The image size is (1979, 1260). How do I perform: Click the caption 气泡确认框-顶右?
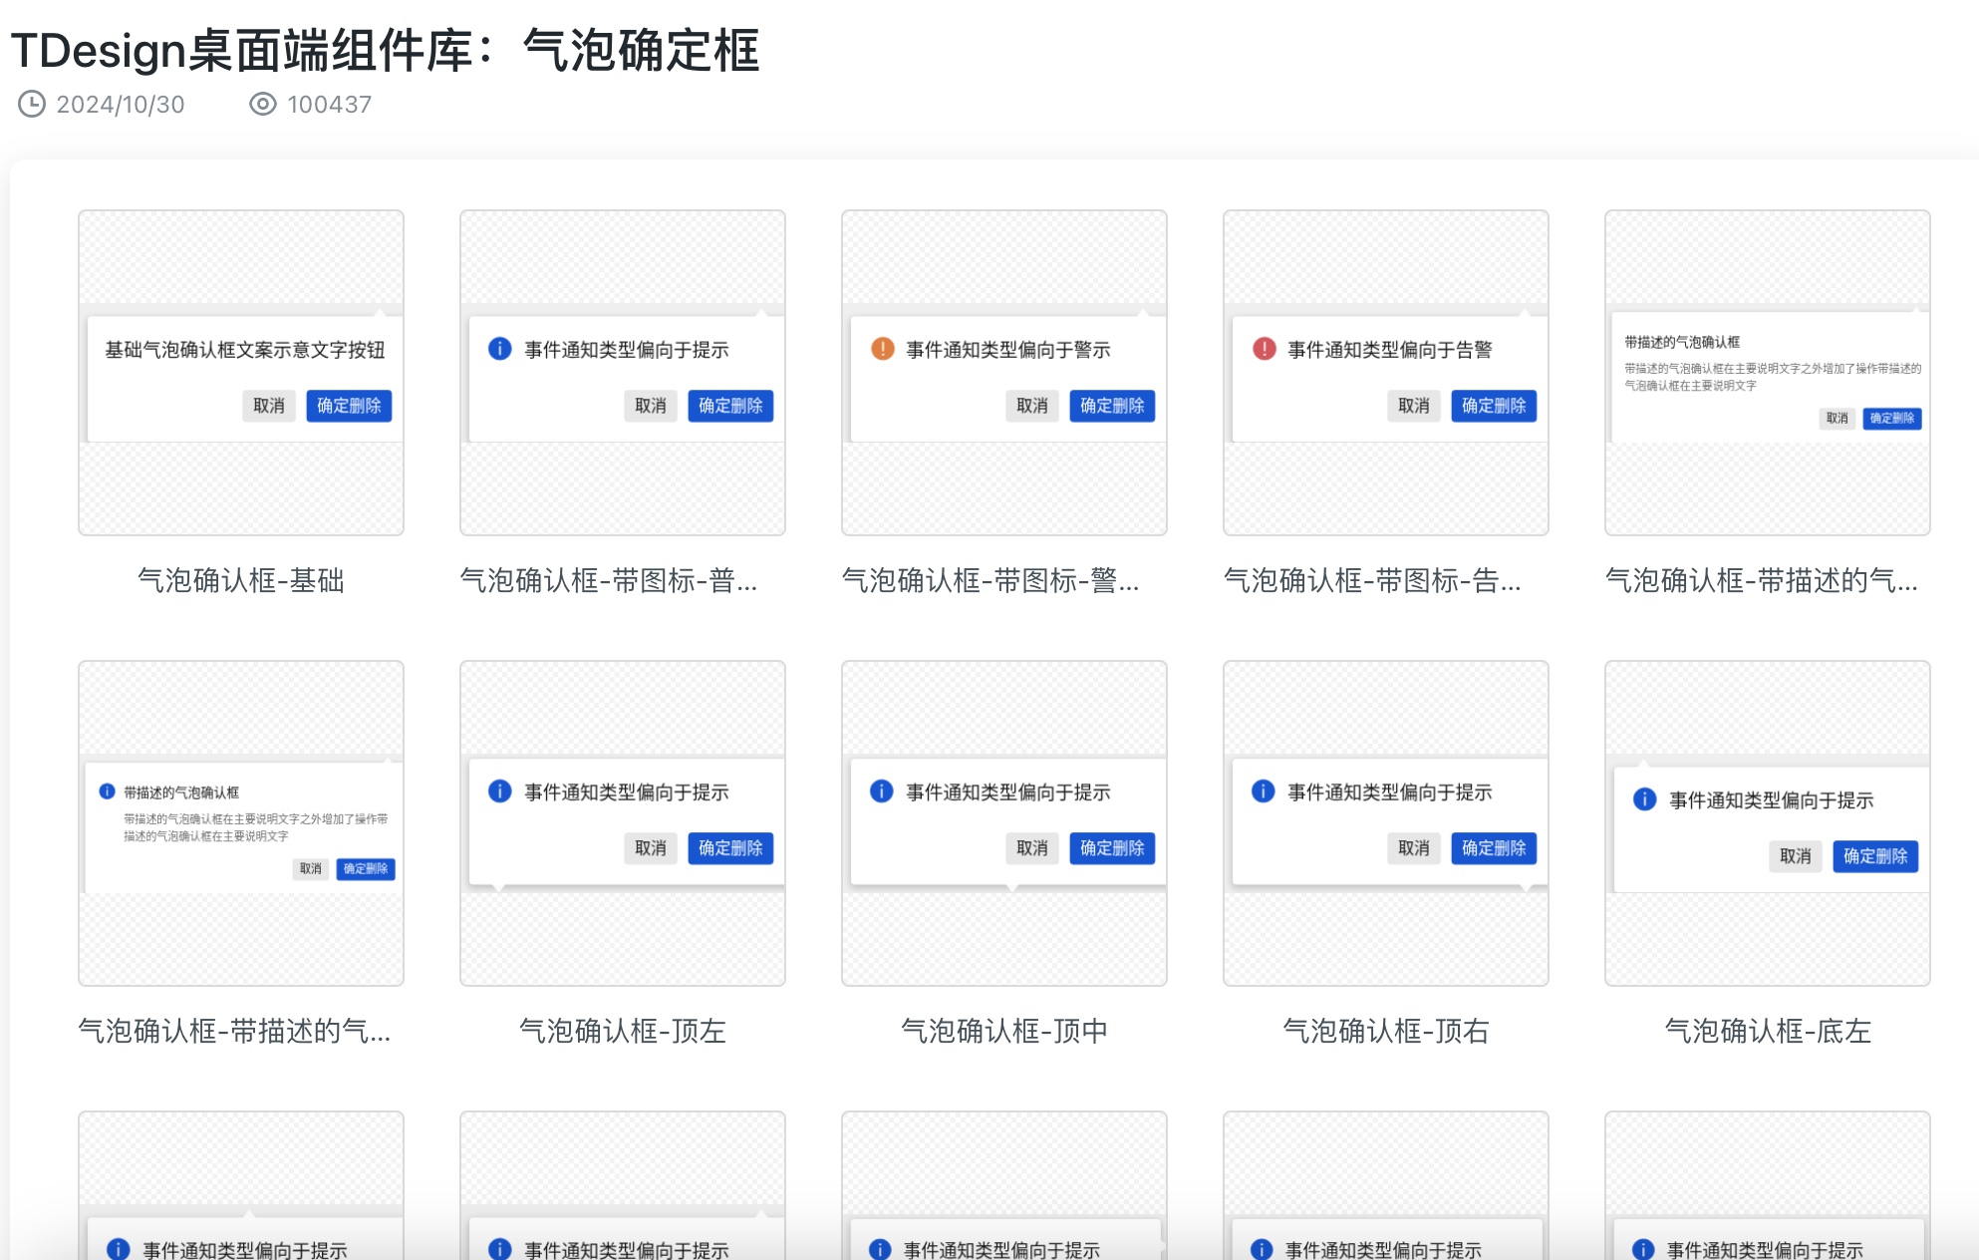[x=1386, y=1031]
